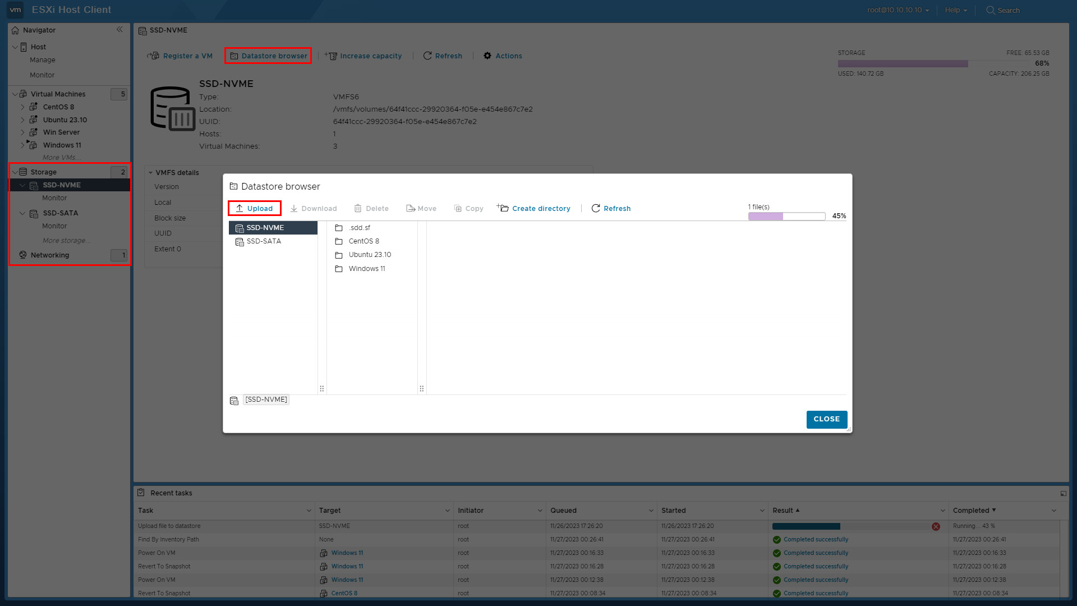Open the Windows 11 folder

[x=366, y=269]
